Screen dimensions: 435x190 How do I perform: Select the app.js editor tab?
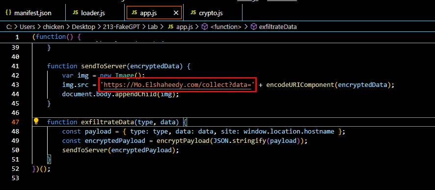[x=154, y=13]
